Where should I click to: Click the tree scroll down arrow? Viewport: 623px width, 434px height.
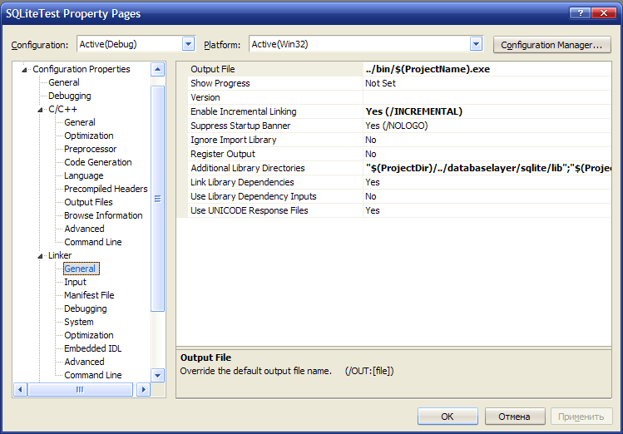coord(158,375)
